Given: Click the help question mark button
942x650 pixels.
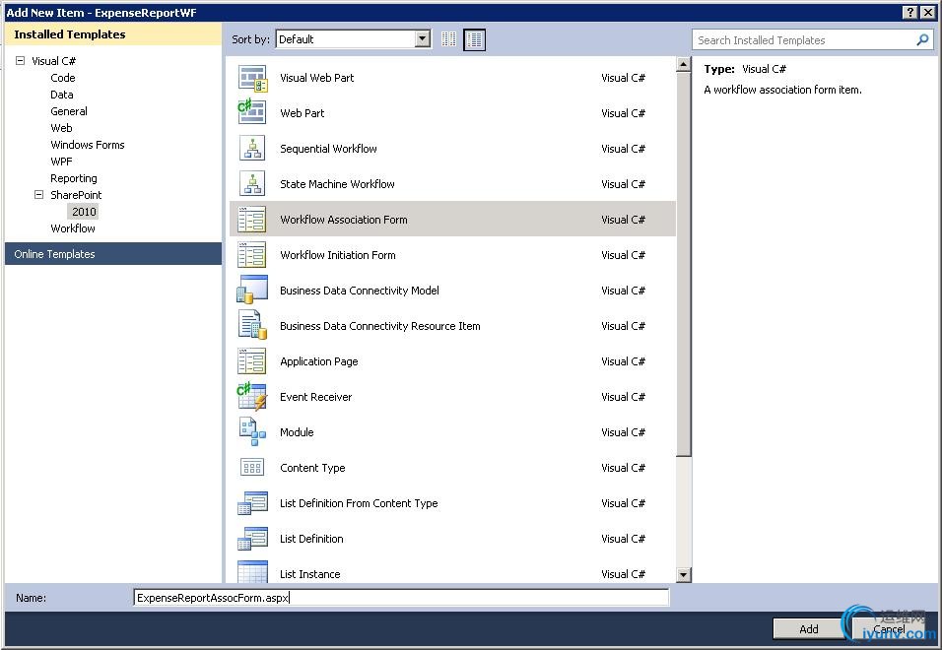Looking at the screenshot, I should tap(910, 12).
